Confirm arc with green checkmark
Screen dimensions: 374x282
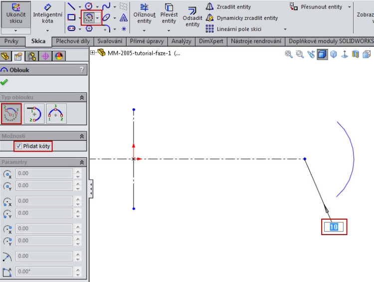point(4,82)
